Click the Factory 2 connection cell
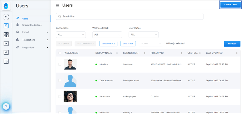Image resolution: width=243 pixels, height=114 pixels. tap(127, 112)
